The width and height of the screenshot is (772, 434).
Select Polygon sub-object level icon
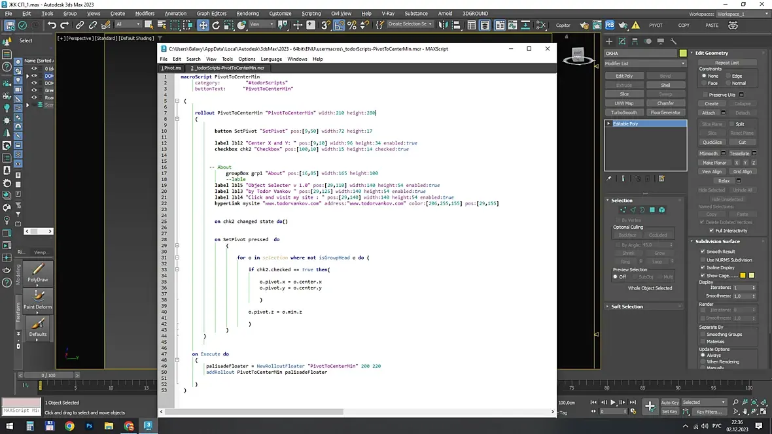(652, 210)
